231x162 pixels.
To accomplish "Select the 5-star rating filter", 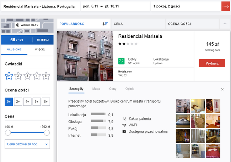I will point(46,75).
